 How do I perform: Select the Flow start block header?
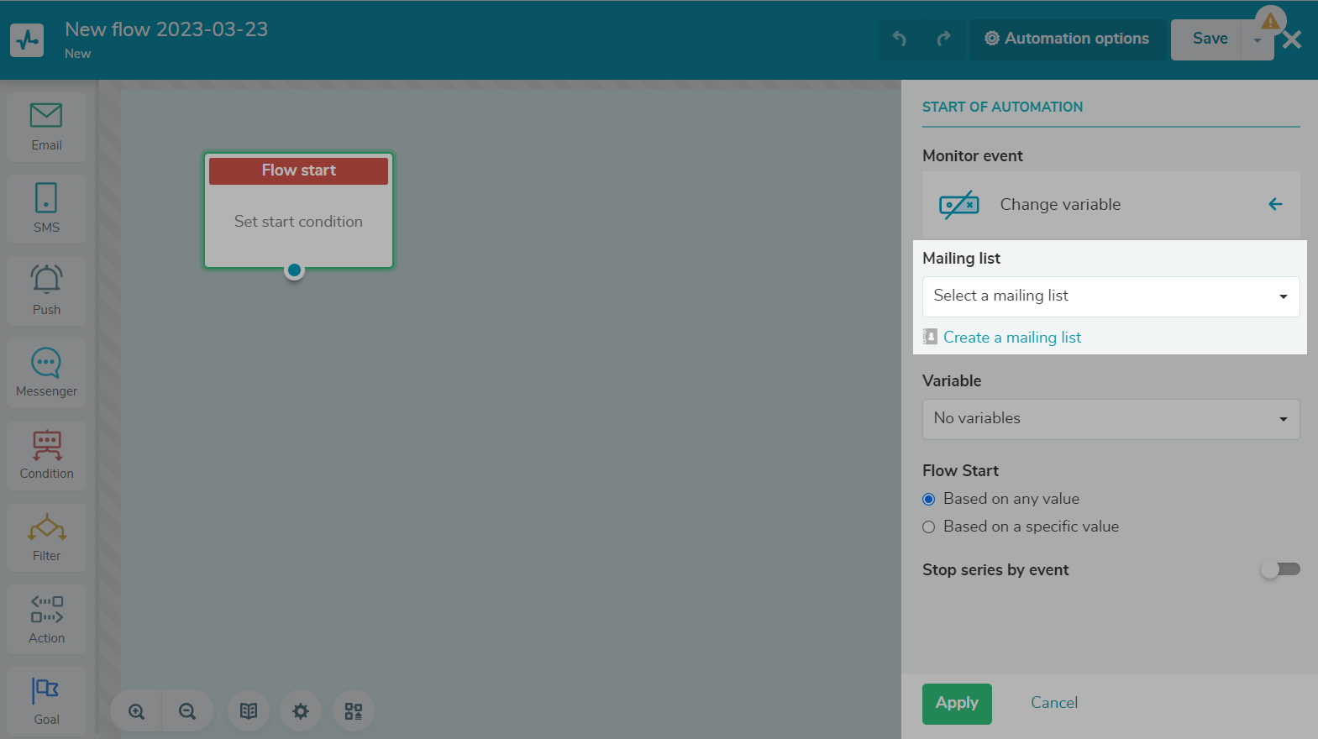pyautogui.click(x=298, y=170)
